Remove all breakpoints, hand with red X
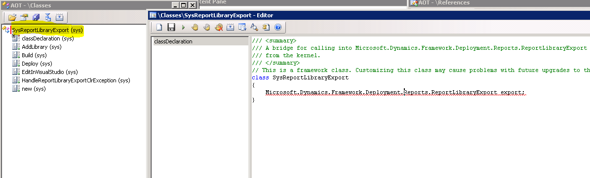590x178 pixels. pyautogui.click(x=219, y=27)
